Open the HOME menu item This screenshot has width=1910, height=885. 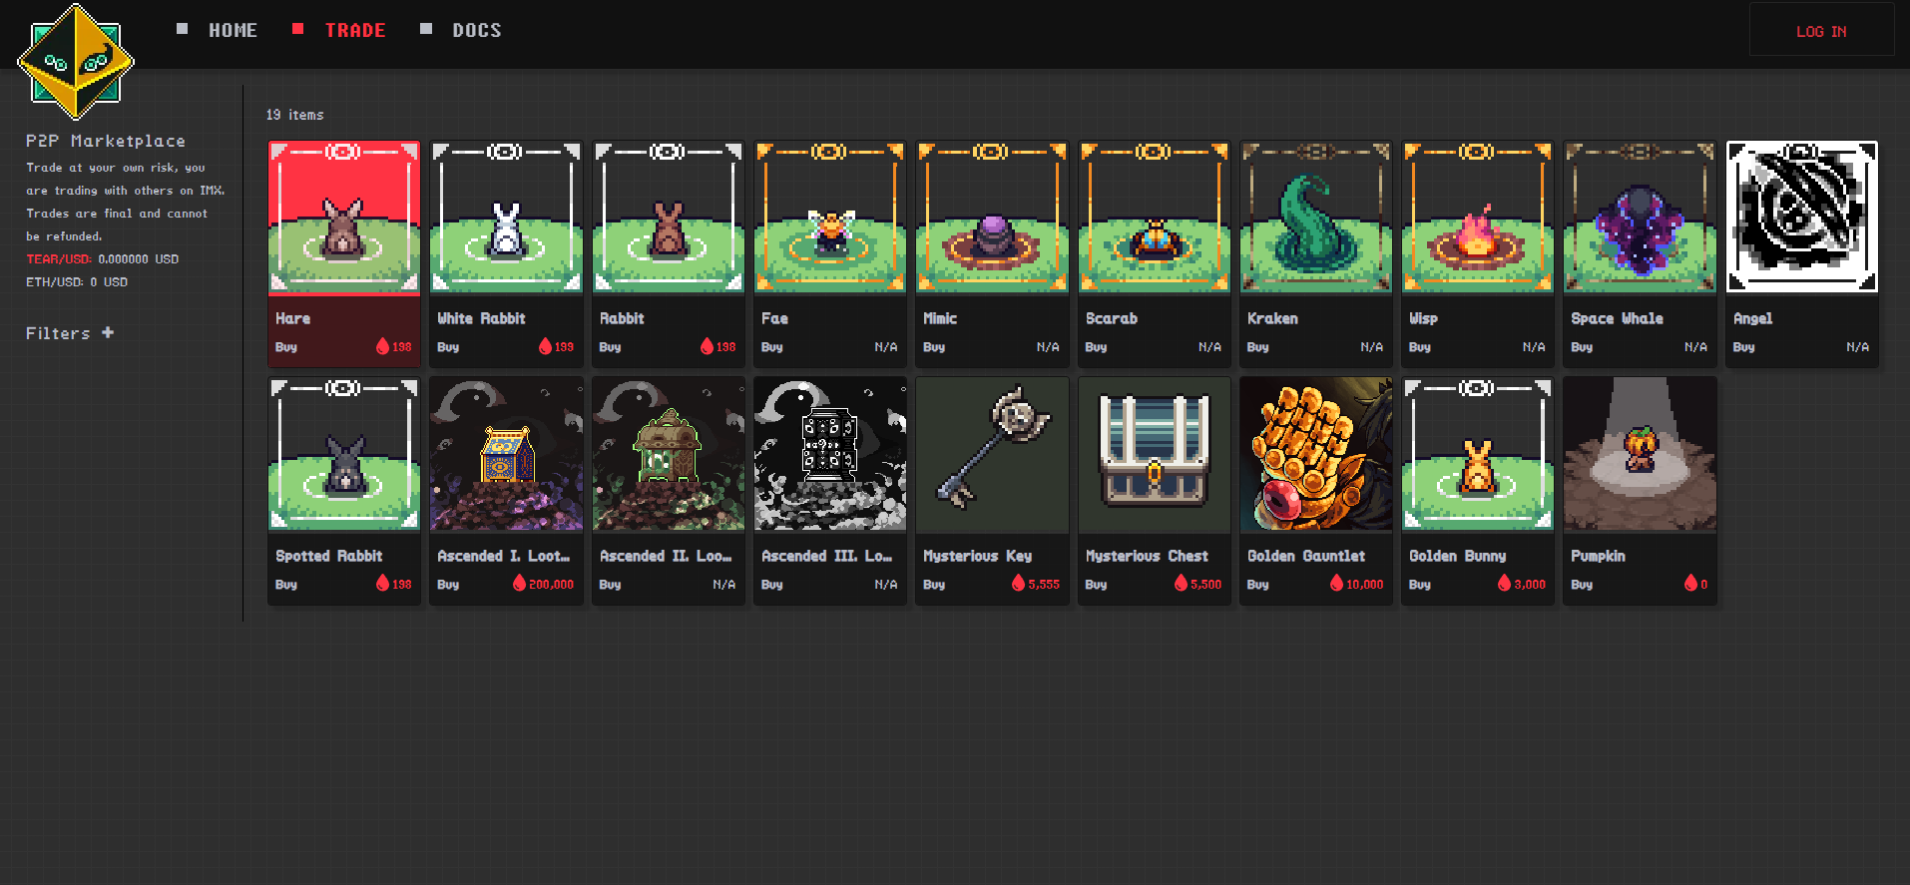pos(233,31)
